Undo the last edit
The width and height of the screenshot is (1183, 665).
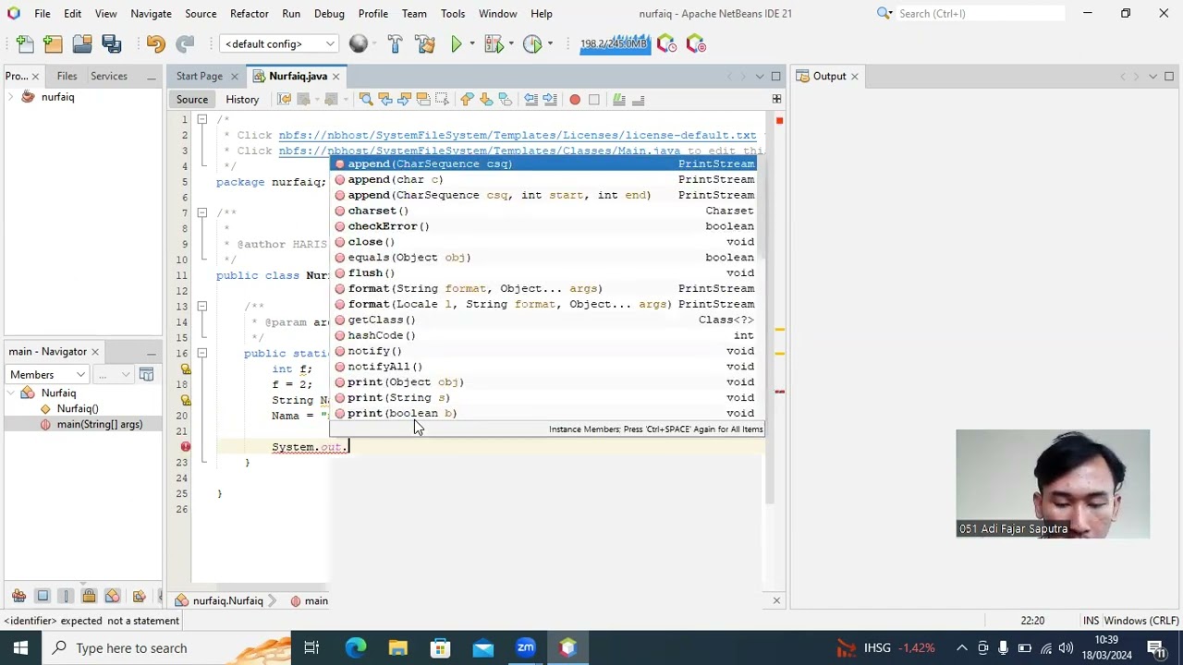[x=155, y=43]
